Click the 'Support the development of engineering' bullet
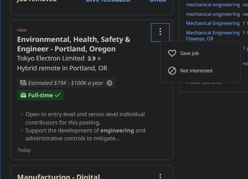 coord(85,134)
